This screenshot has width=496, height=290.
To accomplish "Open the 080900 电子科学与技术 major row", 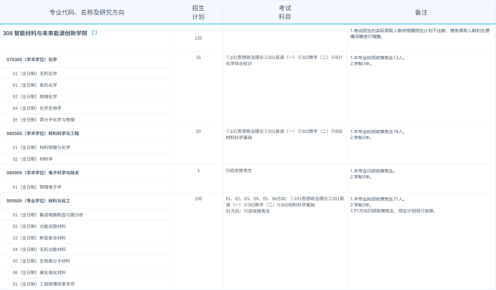I will tap(43, 173).
